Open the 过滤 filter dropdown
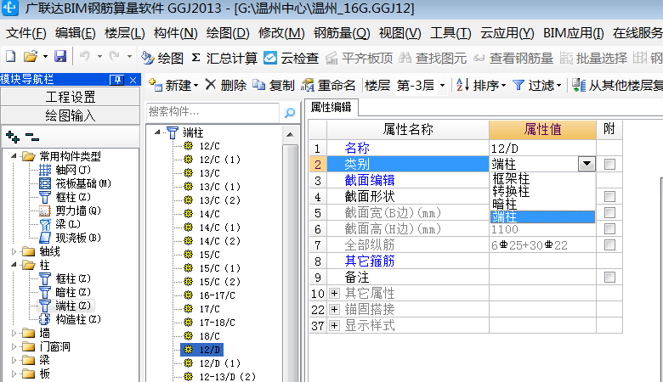 click(x=537, y=85)
